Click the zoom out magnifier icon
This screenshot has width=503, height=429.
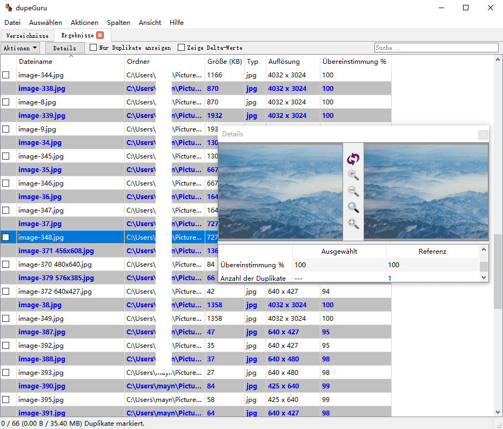pos(353,191)
